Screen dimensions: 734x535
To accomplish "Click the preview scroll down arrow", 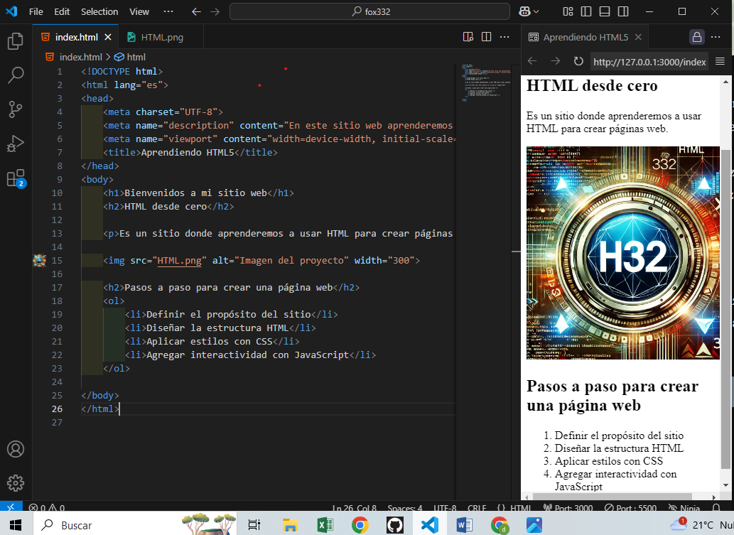I will [725, 485].
